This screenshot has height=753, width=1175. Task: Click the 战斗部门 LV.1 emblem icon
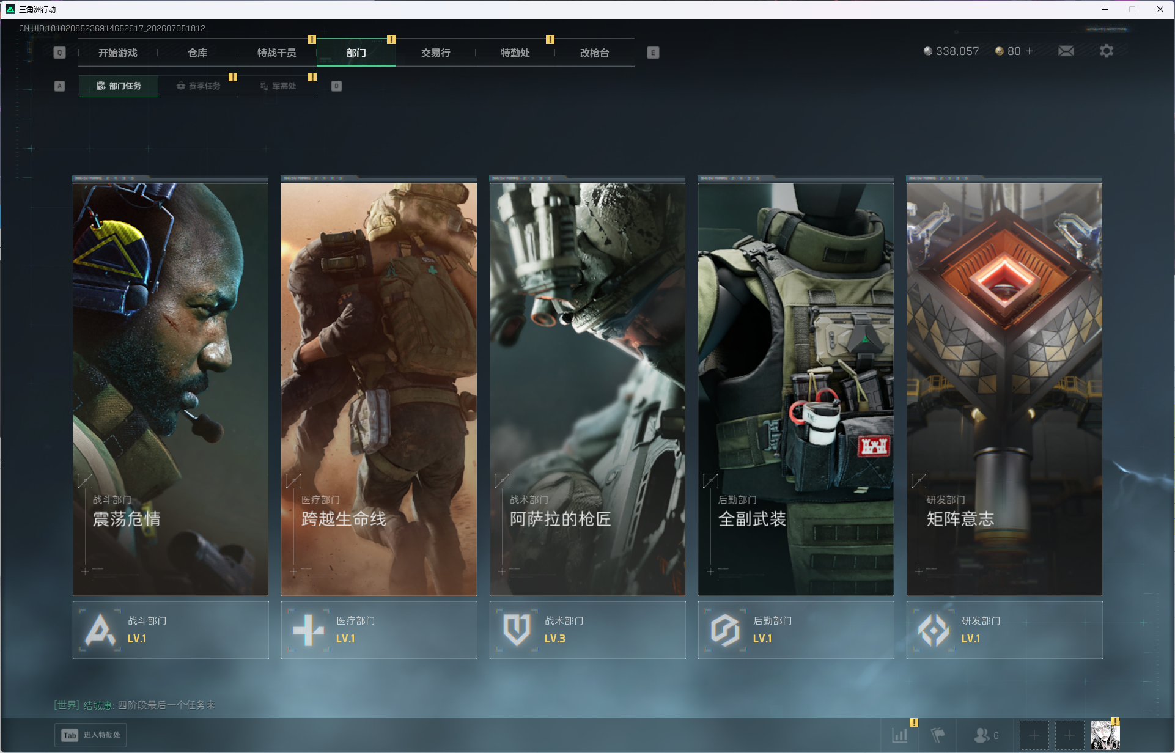click(x=100, y=630)
